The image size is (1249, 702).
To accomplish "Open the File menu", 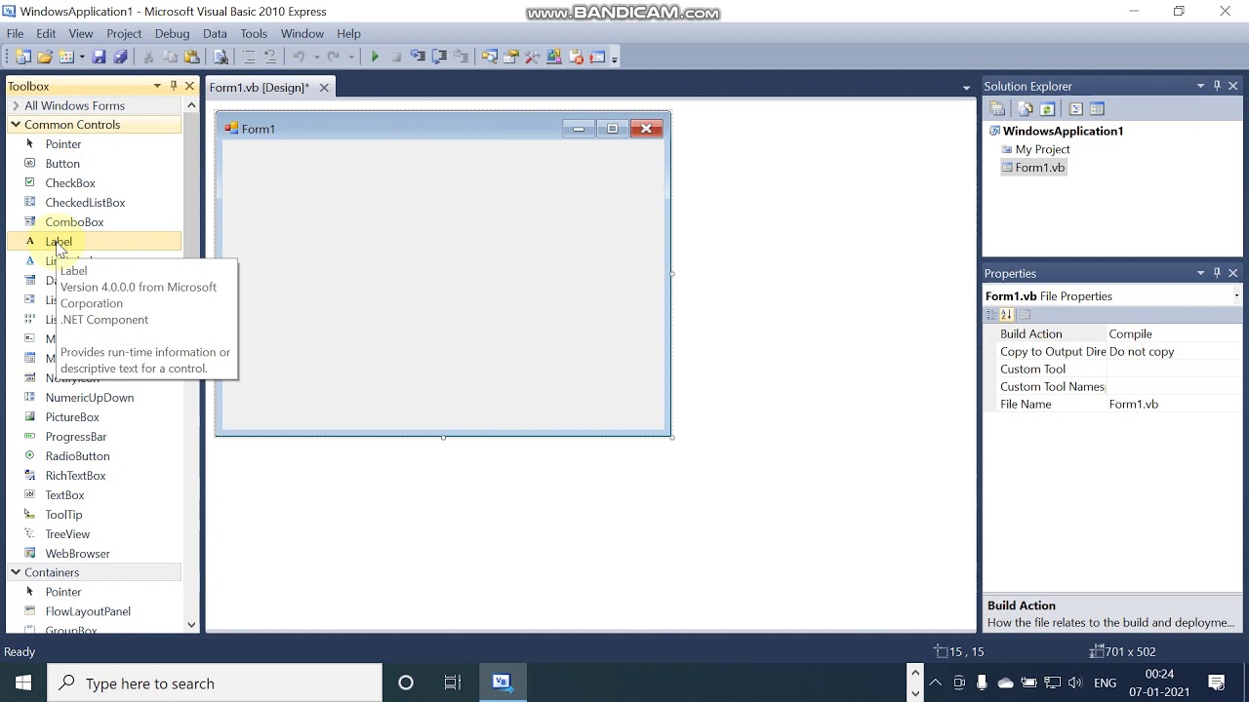I will pos(16,33).
